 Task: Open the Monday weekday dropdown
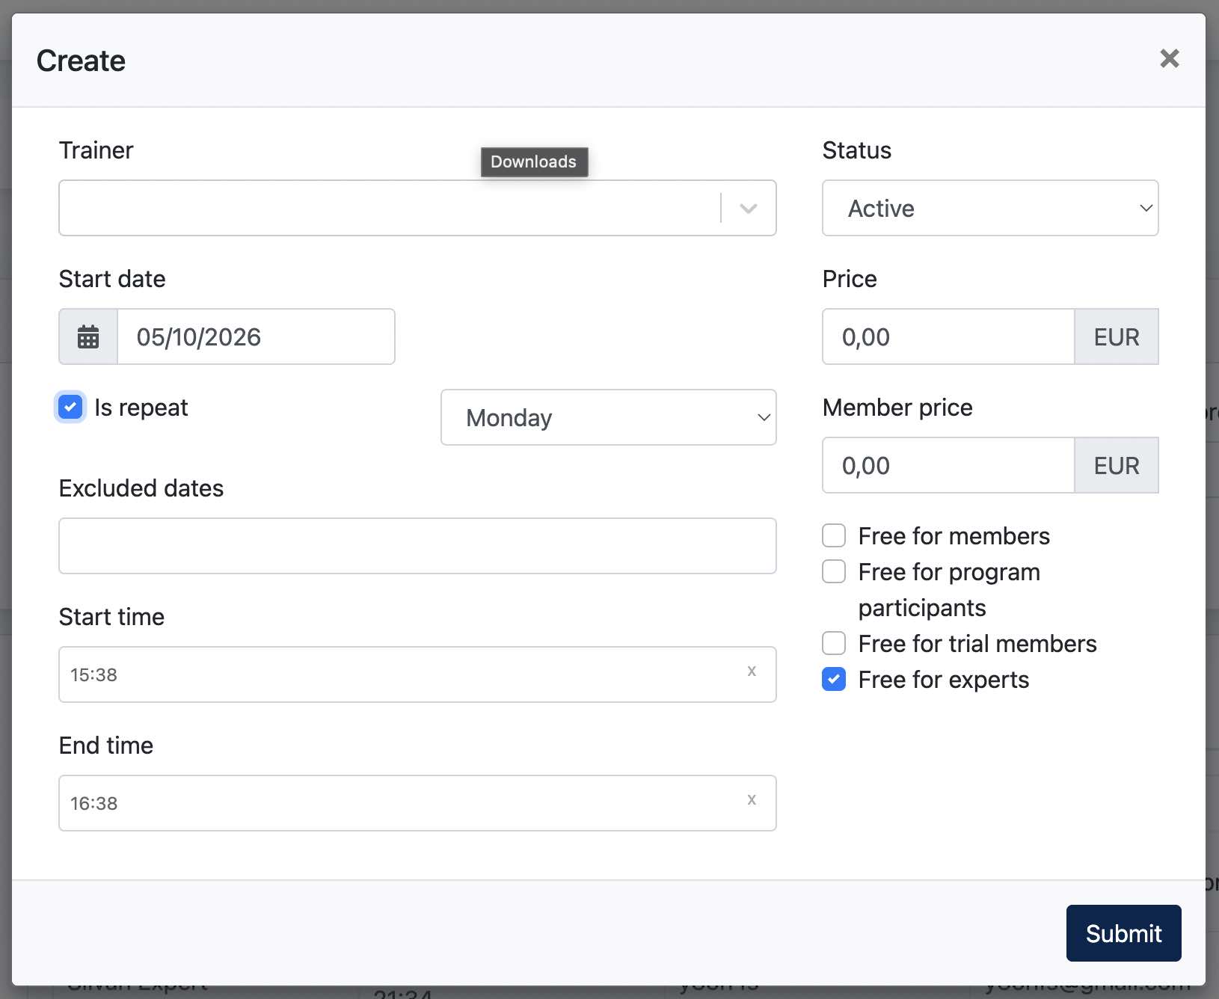pyautogui.click(x=609, y=417)
